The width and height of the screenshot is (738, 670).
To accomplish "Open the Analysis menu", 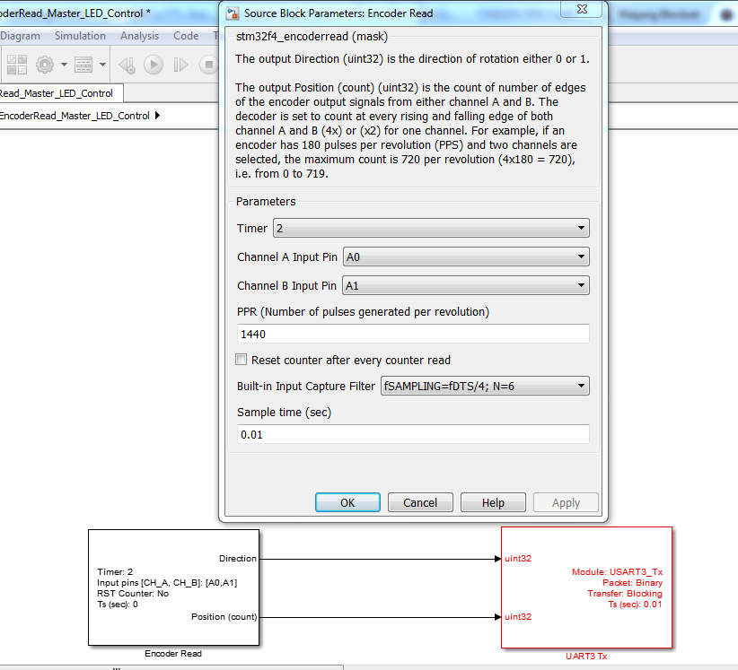I will coord(139,36).
